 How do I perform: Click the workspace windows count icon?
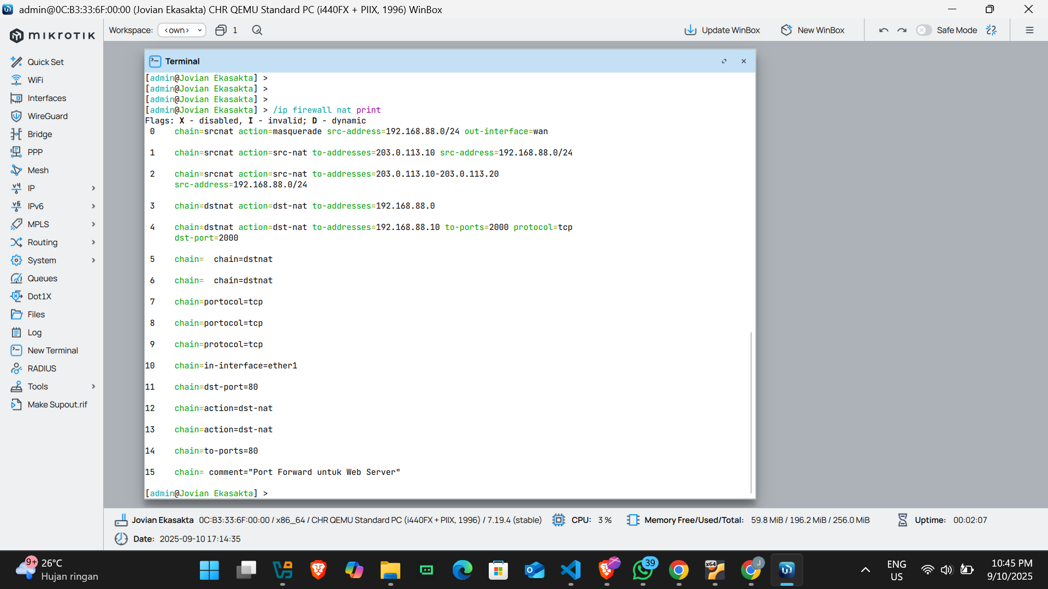pyautogui.click(x=221, y=30)
